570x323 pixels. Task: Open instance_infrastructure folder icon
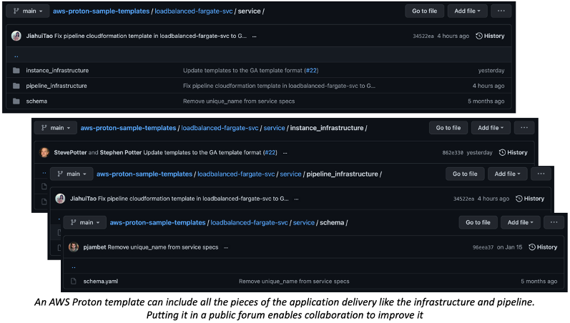tap(16, 71)
